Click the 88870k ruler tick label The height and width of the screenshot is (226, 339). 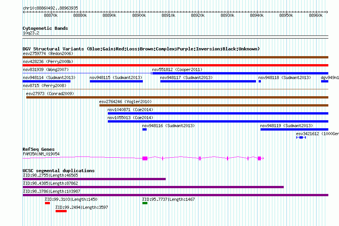51,15
